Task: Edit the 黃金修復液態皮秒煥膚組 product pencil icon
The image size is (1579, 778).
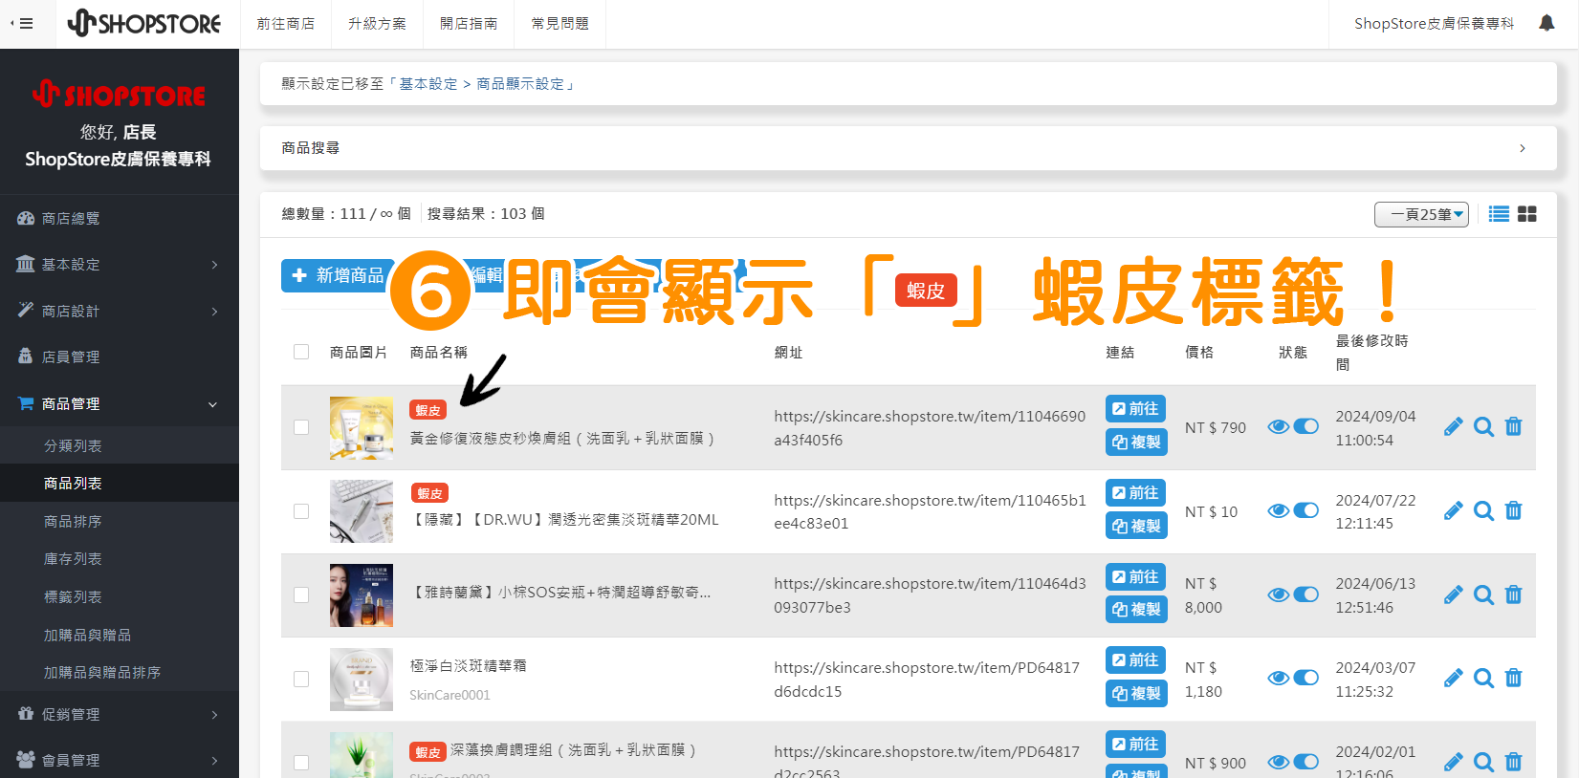Action: pyautogui.click(x=1454, y=426)
